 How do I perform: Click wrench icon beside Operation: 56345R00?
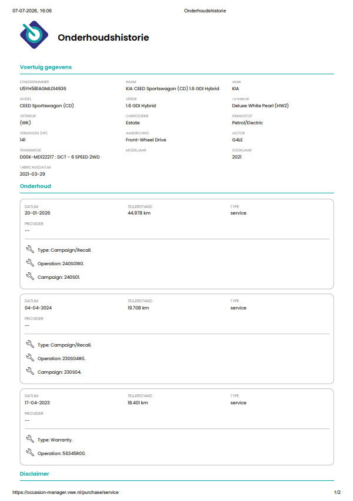pyautogui.click(x=30, y=453)
